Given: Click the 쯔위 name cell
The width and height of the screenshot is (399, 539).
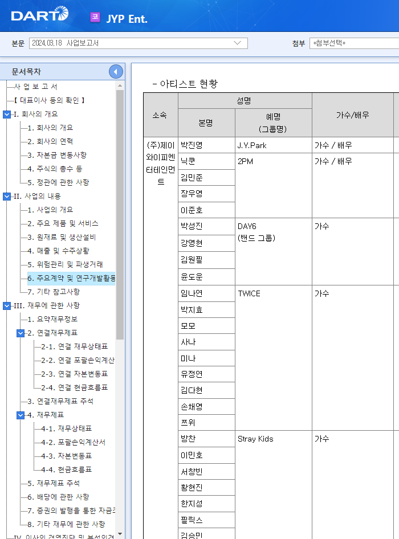Looking at the screenshot, I should tap(206, 422).
